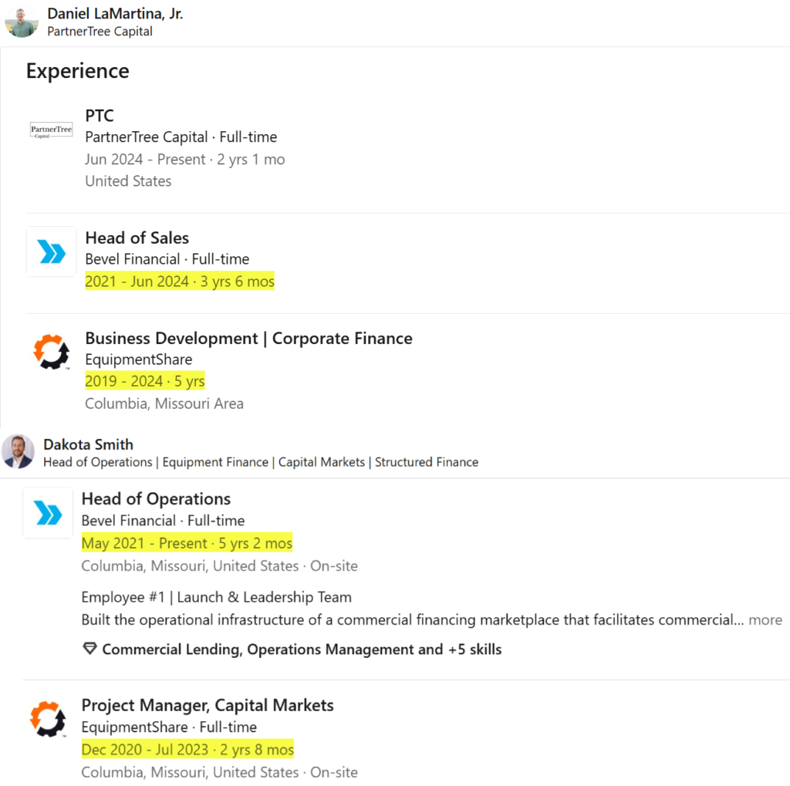790x786 pixels.
Task: Click the Experience section heading
Action: pyautogui.click(x=78, y=71)
